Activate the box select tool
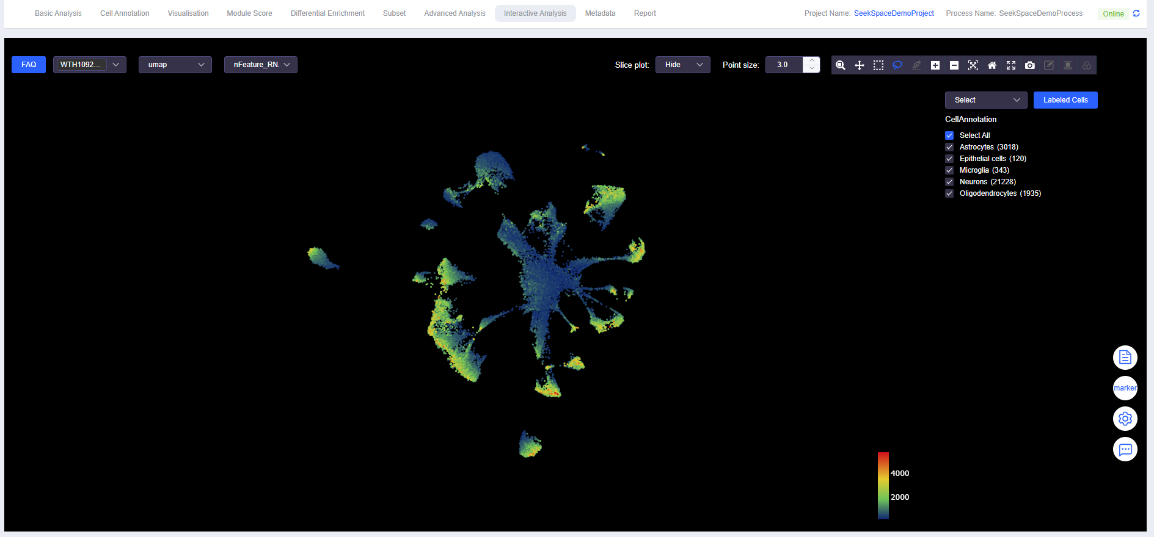The width and height of the screenshot is (1154, 537). 878,65
